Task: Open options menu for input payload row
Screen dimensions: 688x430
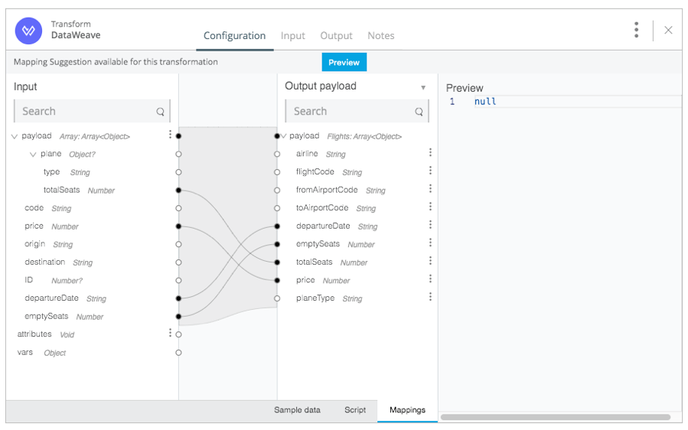Action: (170, 134)
